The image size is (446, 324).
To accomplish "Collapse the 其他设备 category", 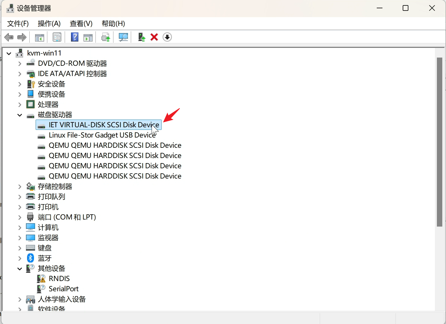I will (x=20, y=269).
